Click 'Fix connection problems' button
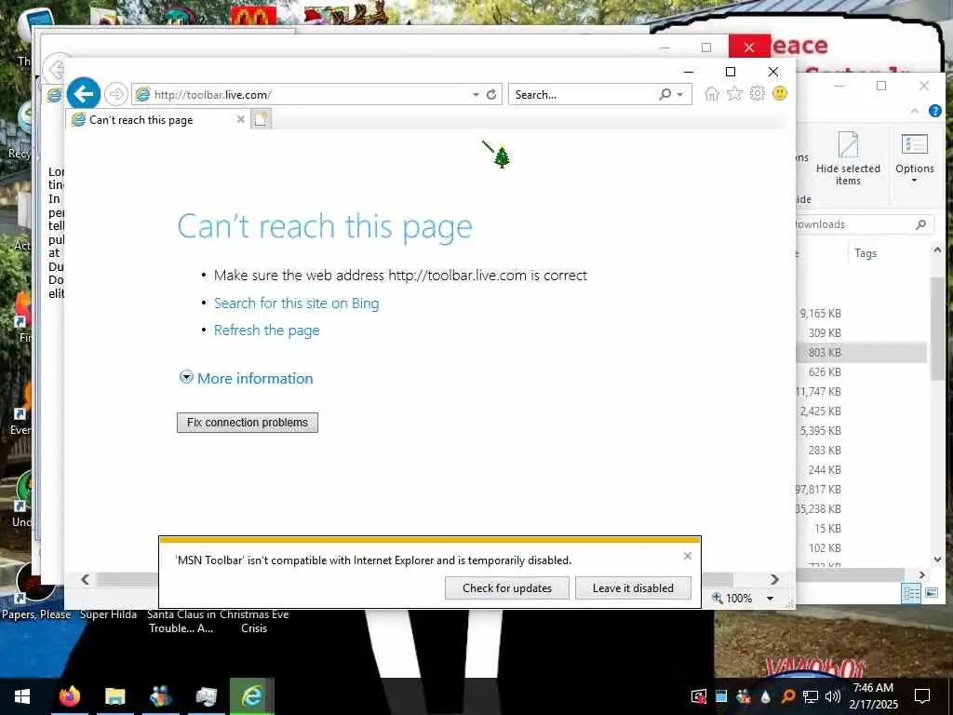 tap(248, 423)
